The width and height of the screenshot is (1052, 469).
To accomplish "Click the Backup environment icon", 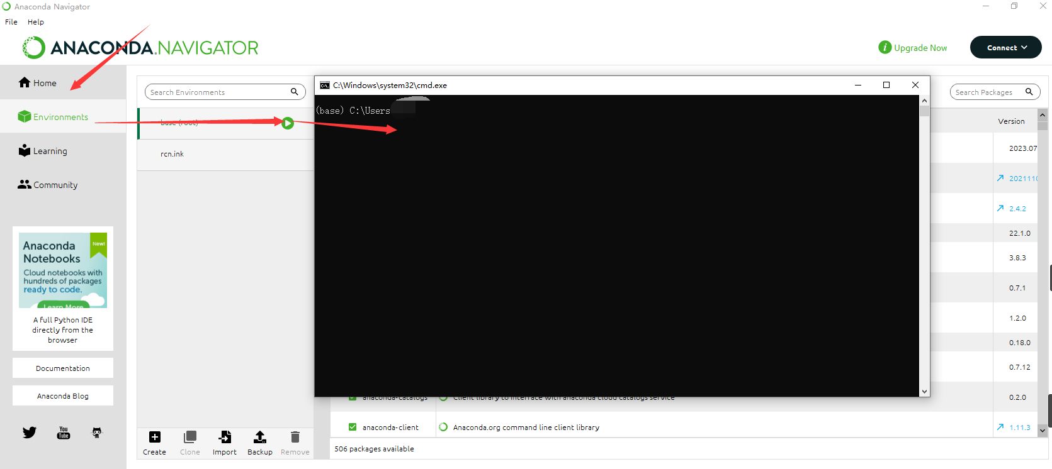I will [260, 437].
